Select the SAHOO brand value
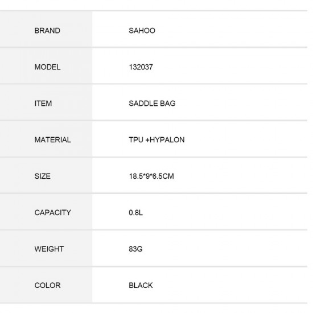Viewport: 313px width, 313px height. coord(142,31)
